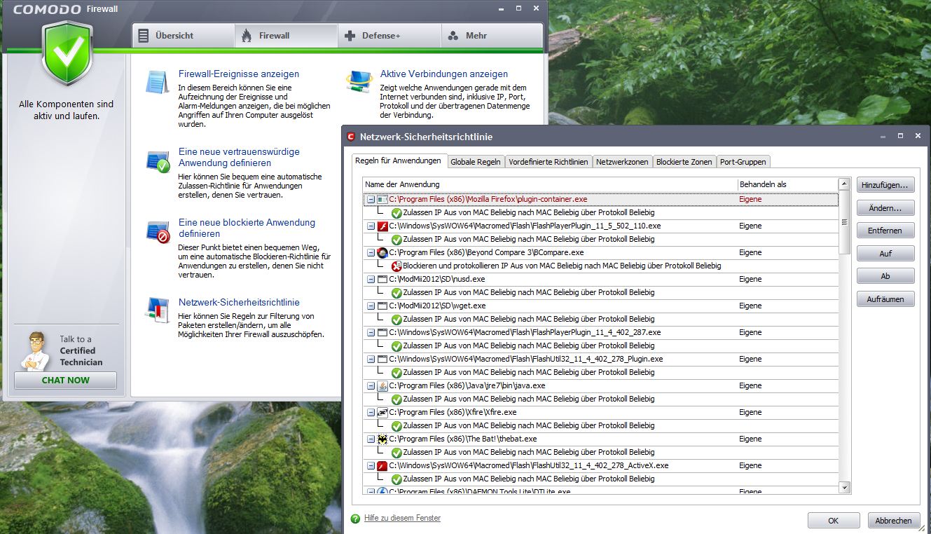Collapse the Xfire.exe rule entry
The width and height of the screenshot is (931, 534).
point(371,413)
